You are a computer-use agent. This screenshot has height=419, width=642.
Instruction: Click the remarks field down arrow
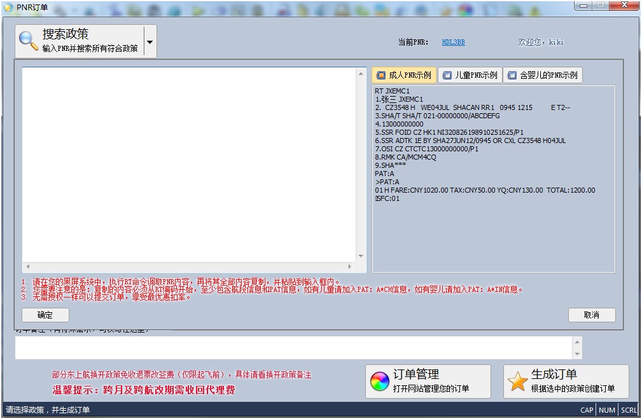pyautogui.click(x=577, y=354)
